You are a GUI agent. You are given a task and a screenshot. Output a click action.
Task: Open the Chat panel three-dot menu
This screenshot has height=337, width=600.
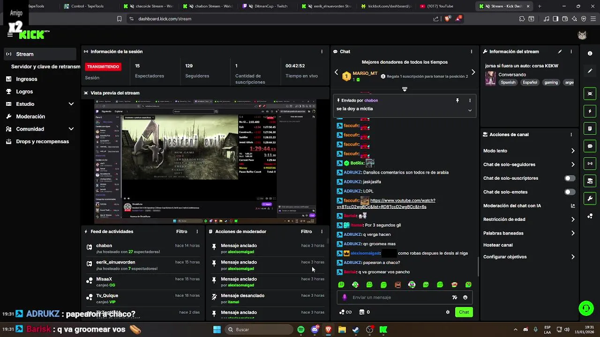coord(472,51)
